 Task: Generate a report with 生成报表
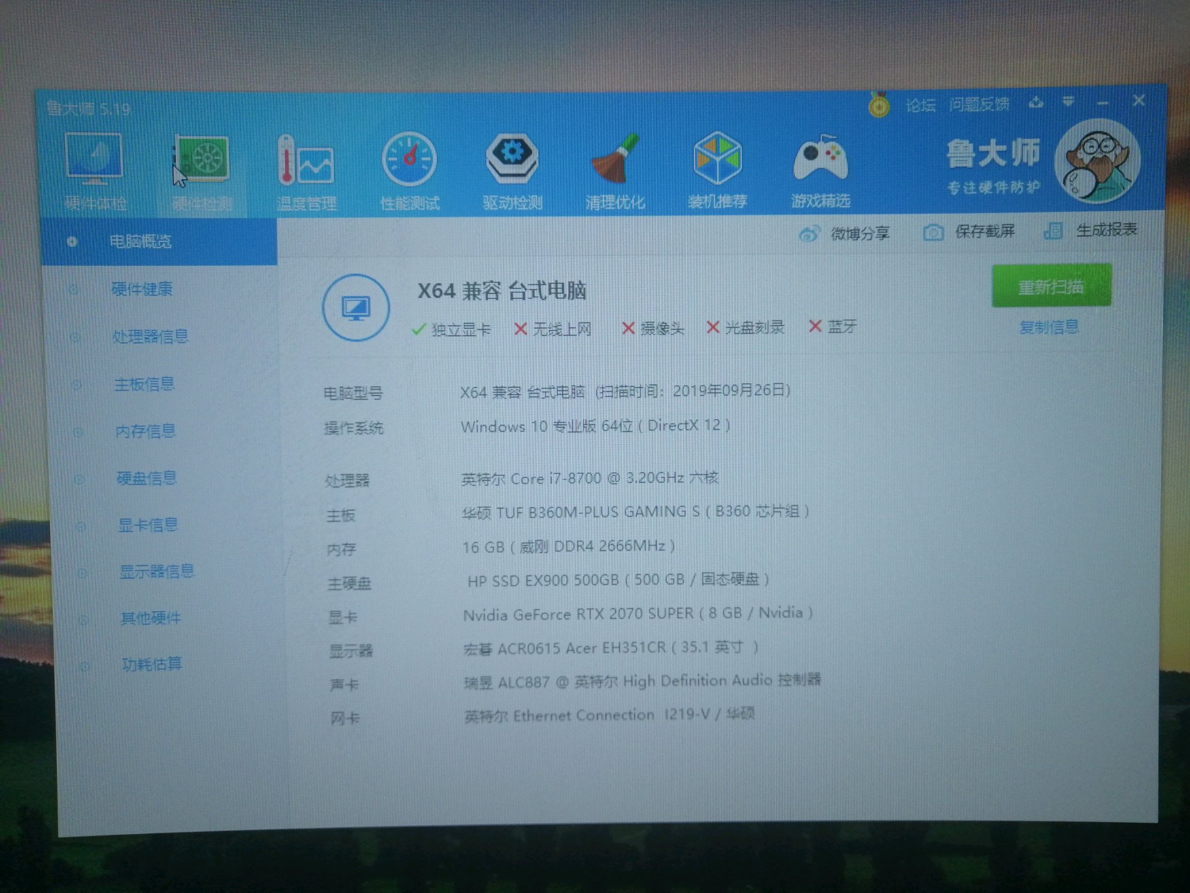(x=1091, y=230)
